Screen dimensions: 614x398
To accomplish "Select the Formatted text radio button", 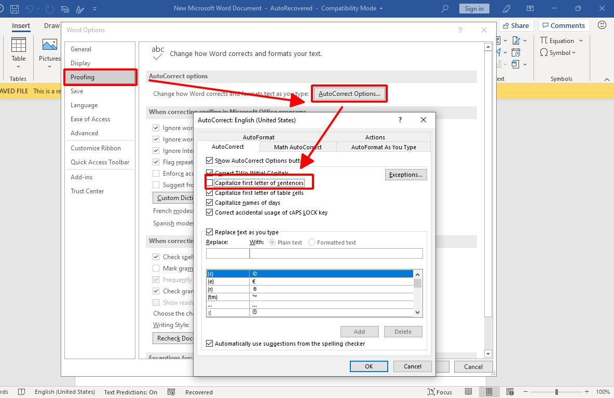I will pyautogui.click(x=312, y=243).
